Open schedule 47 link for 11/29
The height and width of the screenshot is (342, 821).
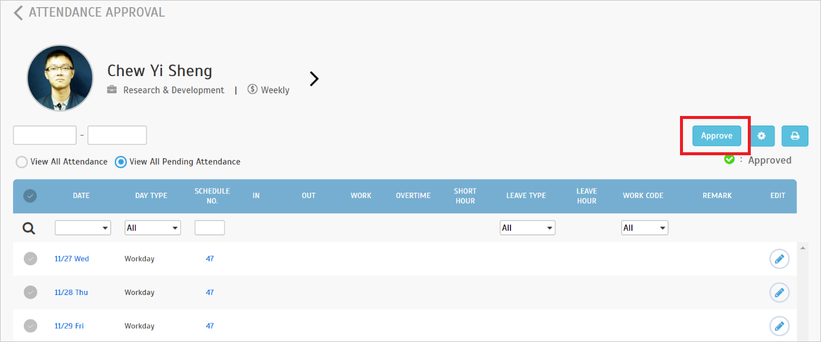tap(209, 326)
